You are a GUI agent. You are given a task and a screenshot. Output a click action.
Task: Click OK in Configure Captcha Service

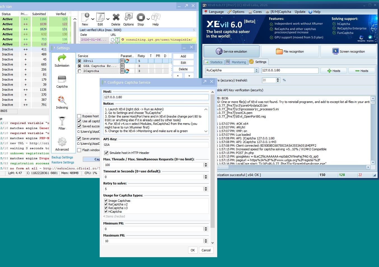(x=193, y=250)
